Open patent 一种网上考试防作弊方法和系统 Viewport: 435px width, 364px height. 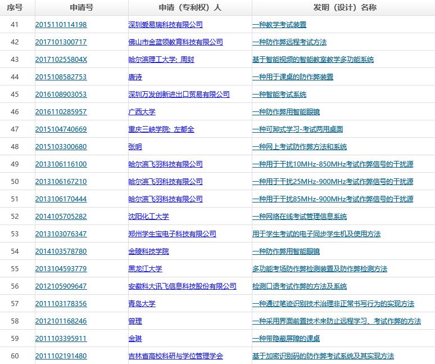pyautogui.click(x=300, y=147)
